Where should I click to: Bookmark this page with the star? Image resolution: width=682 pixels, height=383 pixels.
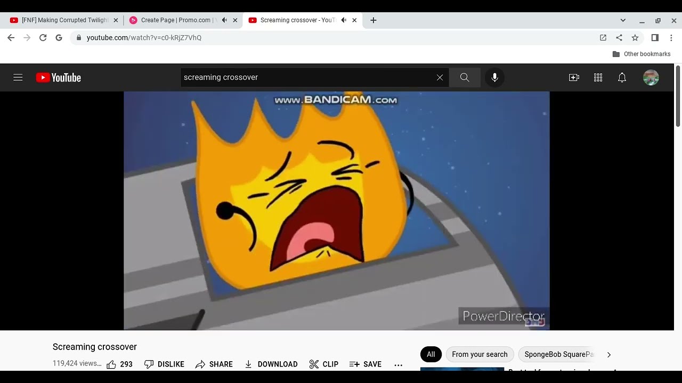pyautogui.click(x=635, y=38)
